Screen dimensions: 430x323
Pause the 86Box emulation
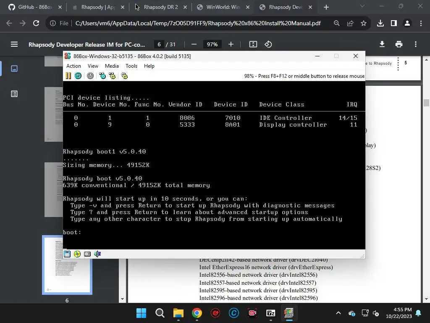point(68,76)
